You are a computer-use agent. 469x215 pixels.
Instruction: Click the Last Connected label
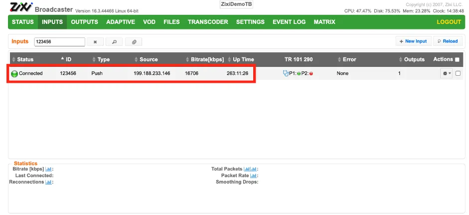pyautogui.click(x=34, y=176)
